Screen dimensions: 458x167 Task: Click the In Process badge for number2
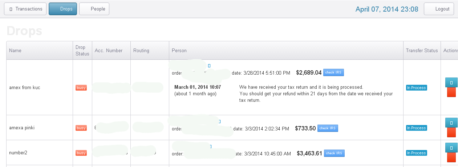tap(416, 153)
